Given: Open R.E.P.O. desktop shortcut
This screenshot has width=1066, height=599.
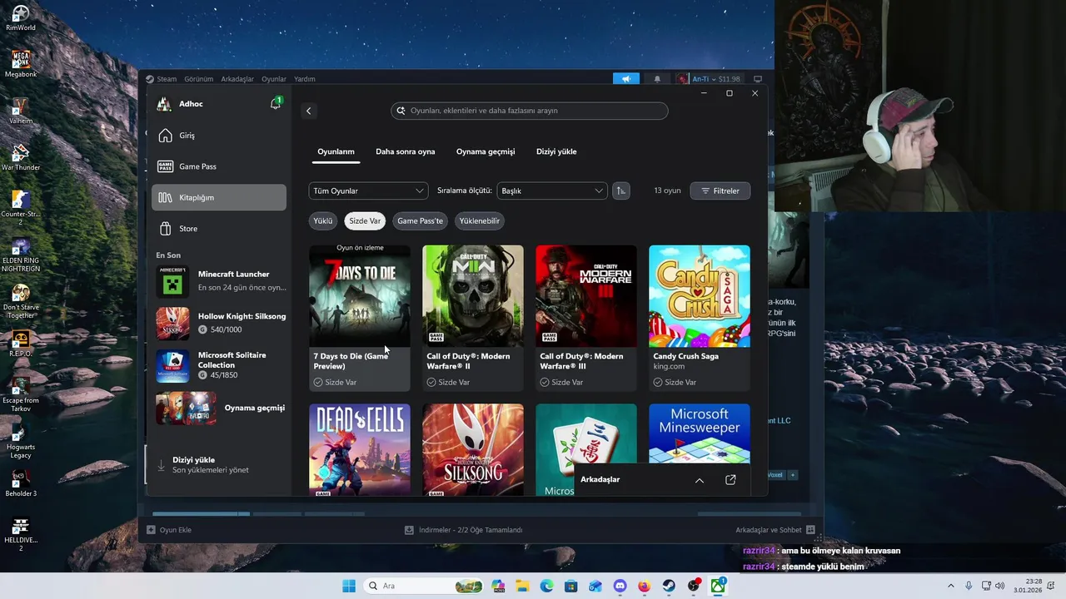Looking at the screenshot, I should coord(21,344).
